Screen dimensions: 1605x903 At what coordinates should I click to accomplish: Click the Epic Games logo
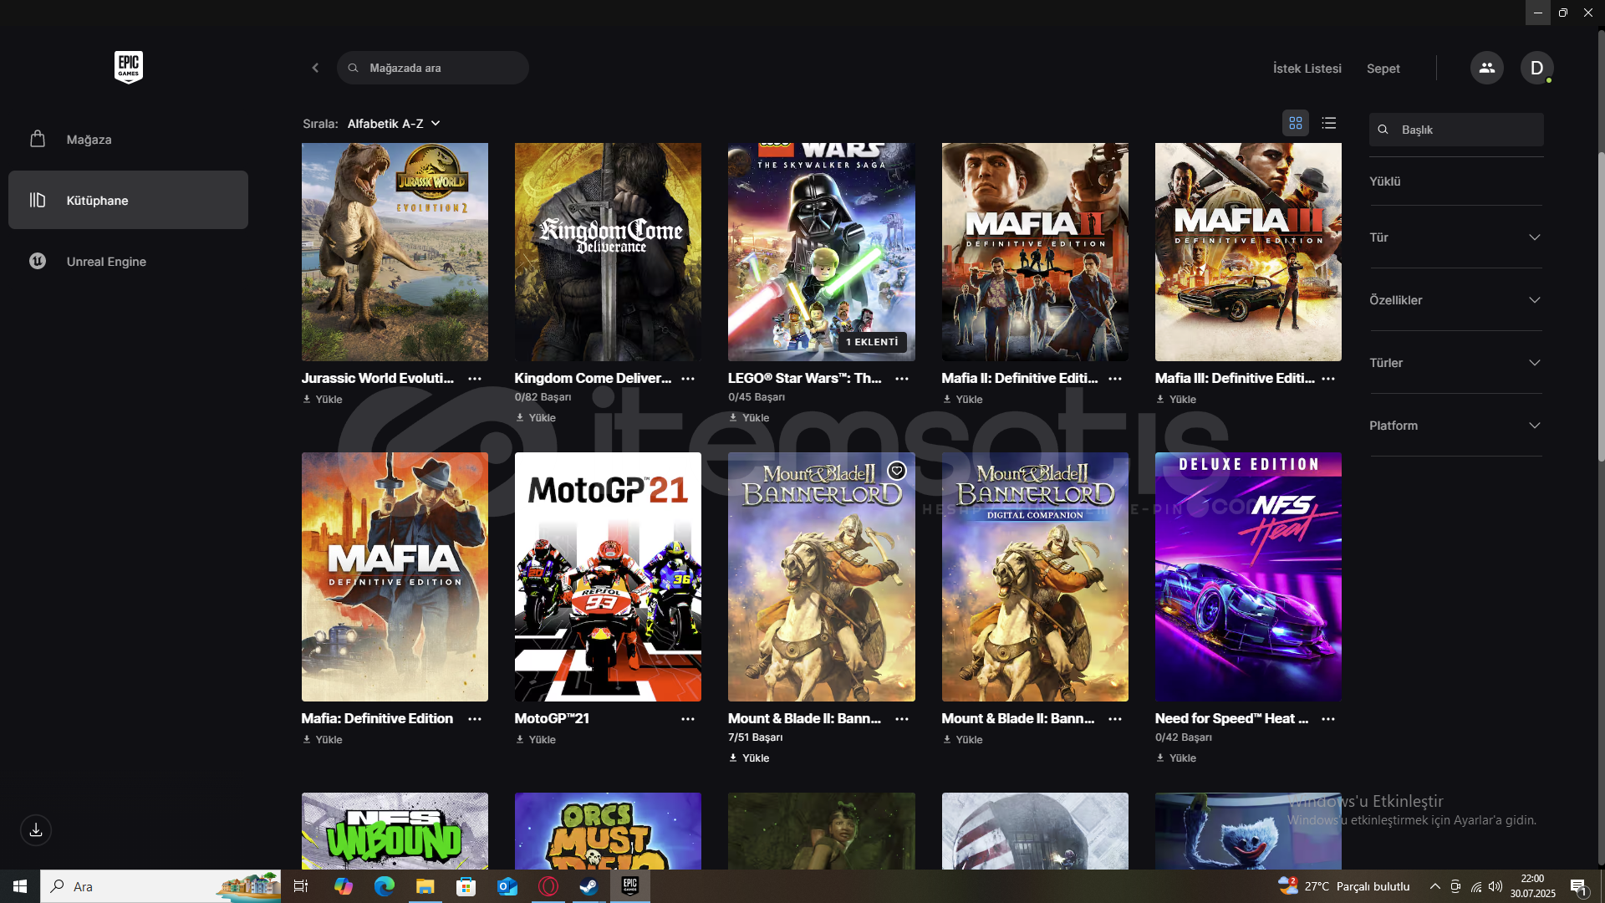129,67
